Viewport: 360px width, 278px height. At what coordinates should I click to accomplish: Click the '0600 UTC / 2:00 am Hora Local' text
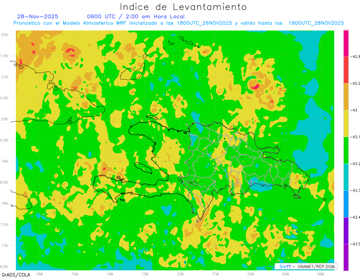tap(136, 16)
